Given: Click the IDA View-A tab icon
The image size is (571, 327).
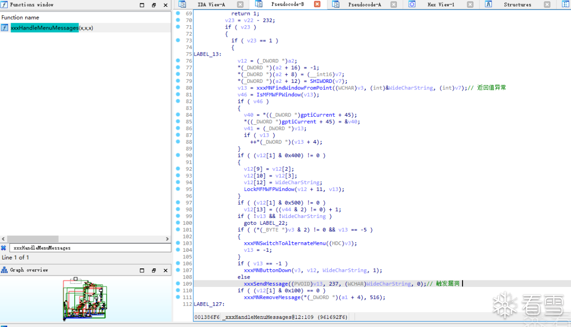Looking at the screenshot, I should click(182, 4).
